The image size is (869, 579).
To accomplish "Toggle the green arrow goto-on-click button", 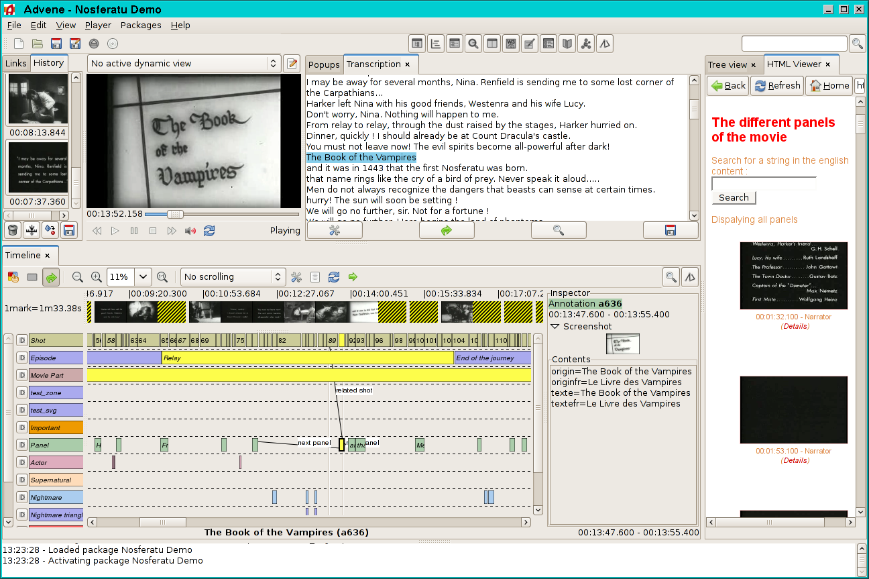I will point(51,277).
